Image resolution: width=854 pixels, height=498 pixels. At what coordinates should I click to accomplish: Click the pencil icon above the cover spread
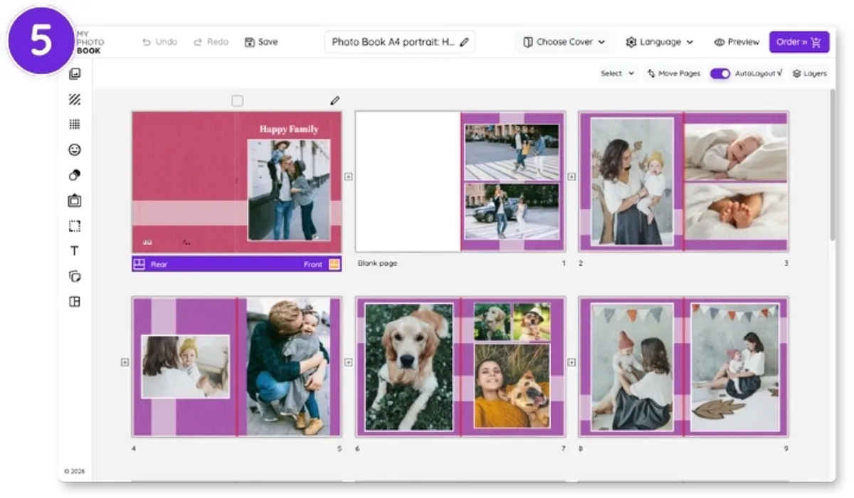pyautogui.click(x=335, y=101)
